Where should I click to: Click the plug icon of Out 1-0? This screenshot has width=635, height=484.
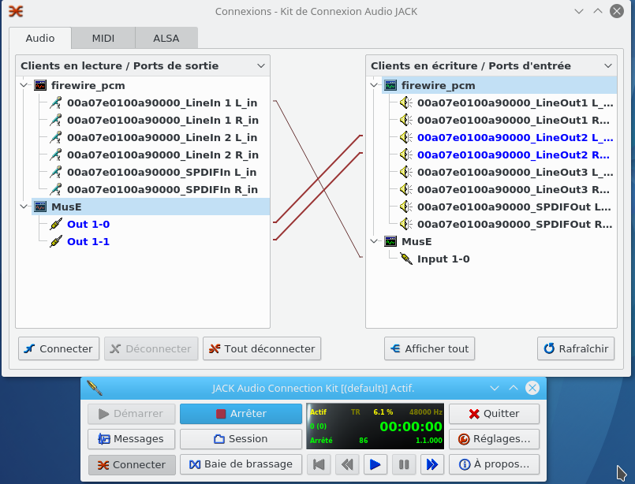coord(56,224)
